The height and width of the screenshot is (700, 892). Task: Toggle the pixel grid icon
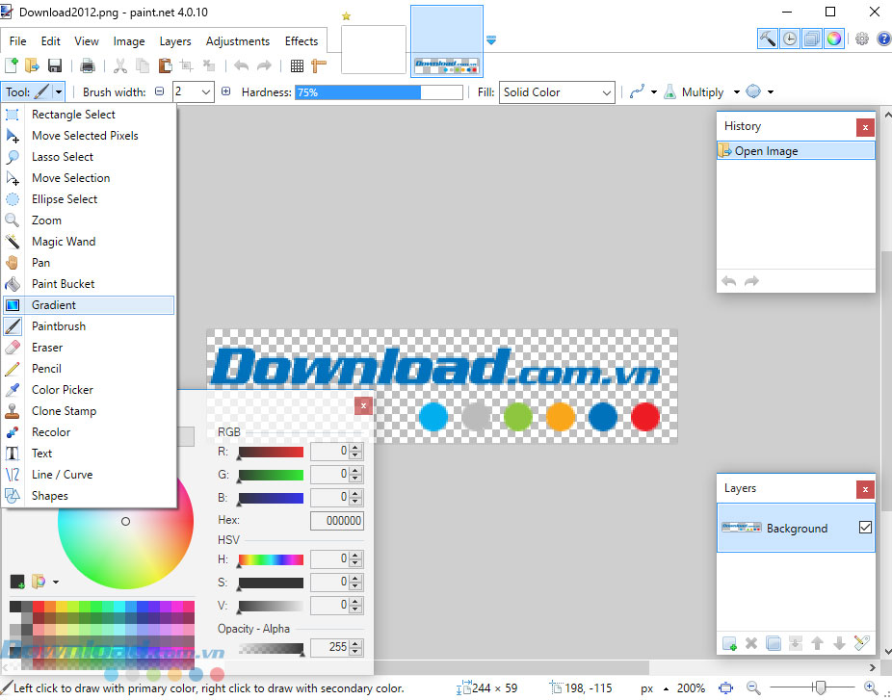pyautogui.click(x=297, y=65)
